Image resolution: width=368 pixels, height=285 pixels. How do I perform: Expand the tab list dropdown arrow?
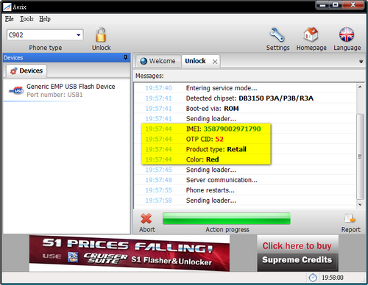click(x=361, y=62)
